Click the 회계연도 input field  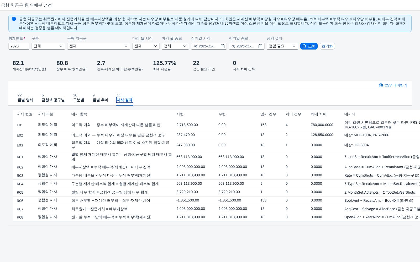point(19,46)
